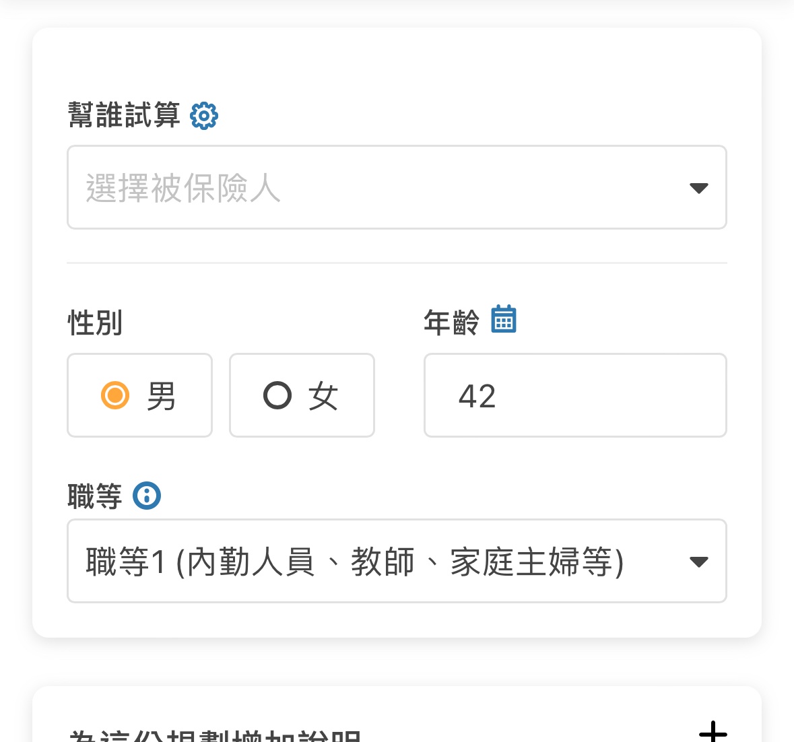794x742 pixels.
Task: Select the 女 gender option text
Action: pos(323,396)
